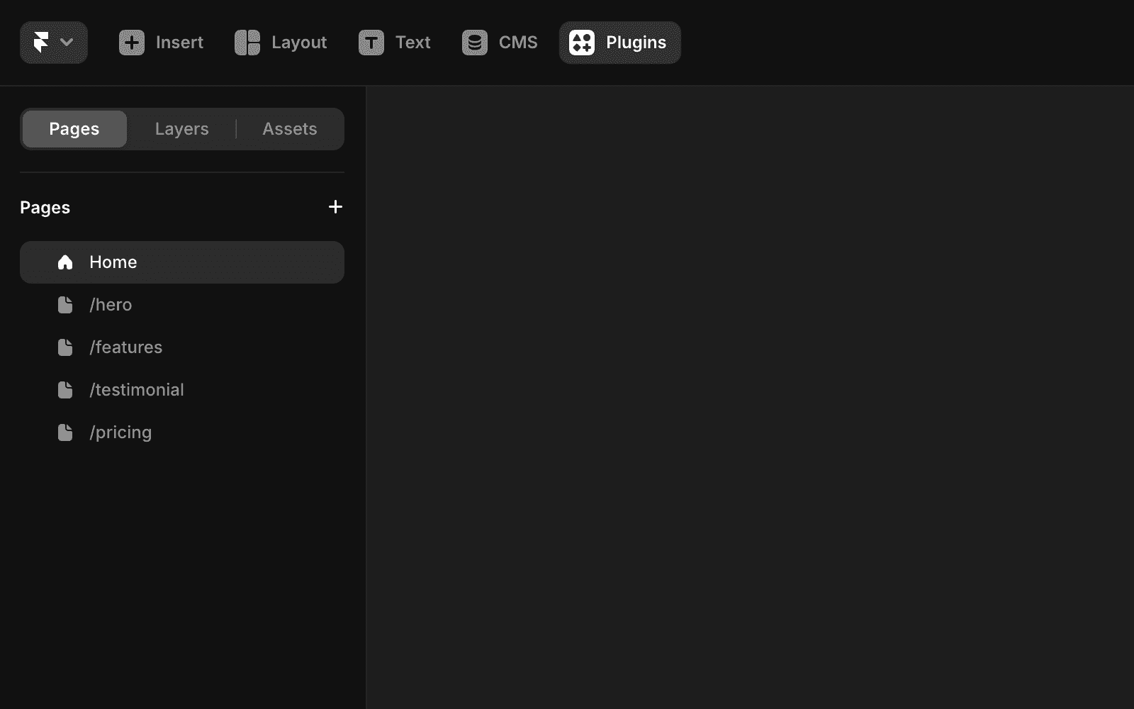Switch to the Assets tab
Viewport: 1134px width, 709px height.
[290, 129]
